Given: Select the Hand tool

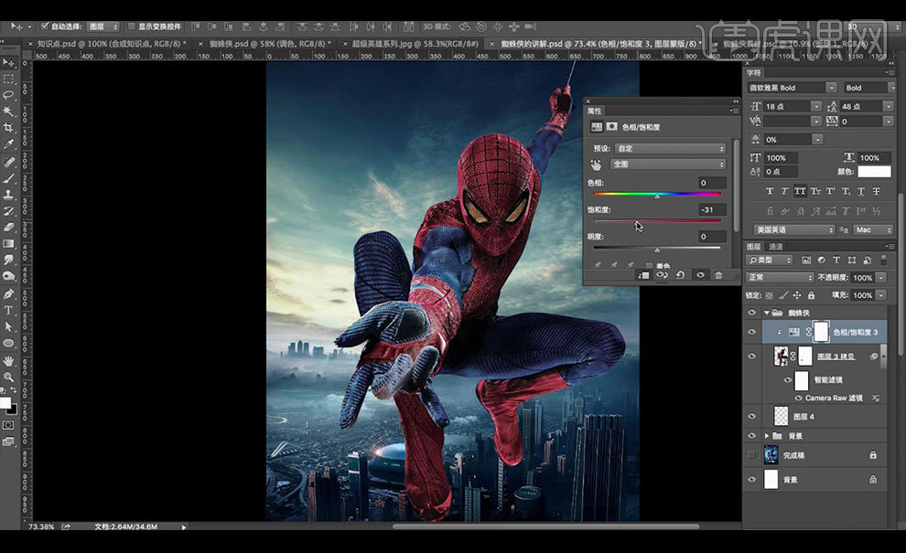Looking at the screenshot, I should tap(8, 361).
